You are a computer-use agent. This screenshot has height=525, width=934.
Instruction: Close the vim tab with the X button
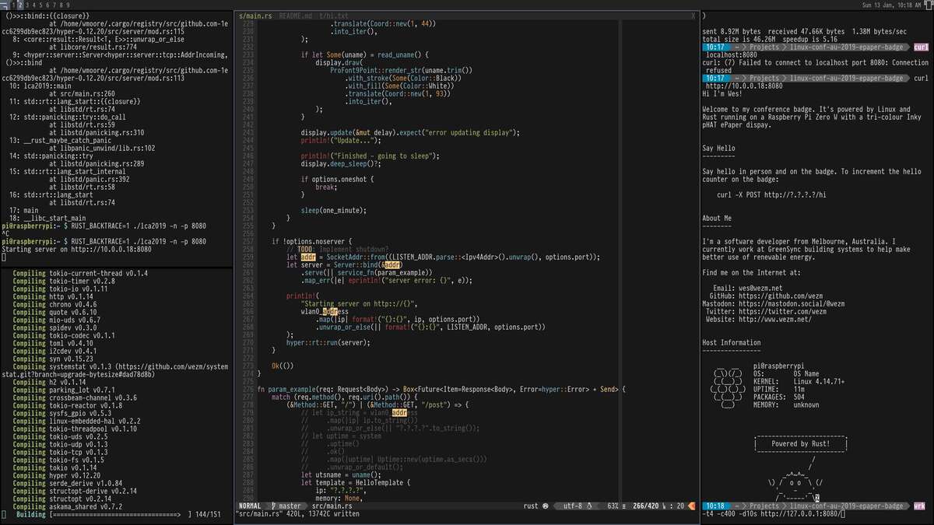pyautogui.click(x=693, y=16)
